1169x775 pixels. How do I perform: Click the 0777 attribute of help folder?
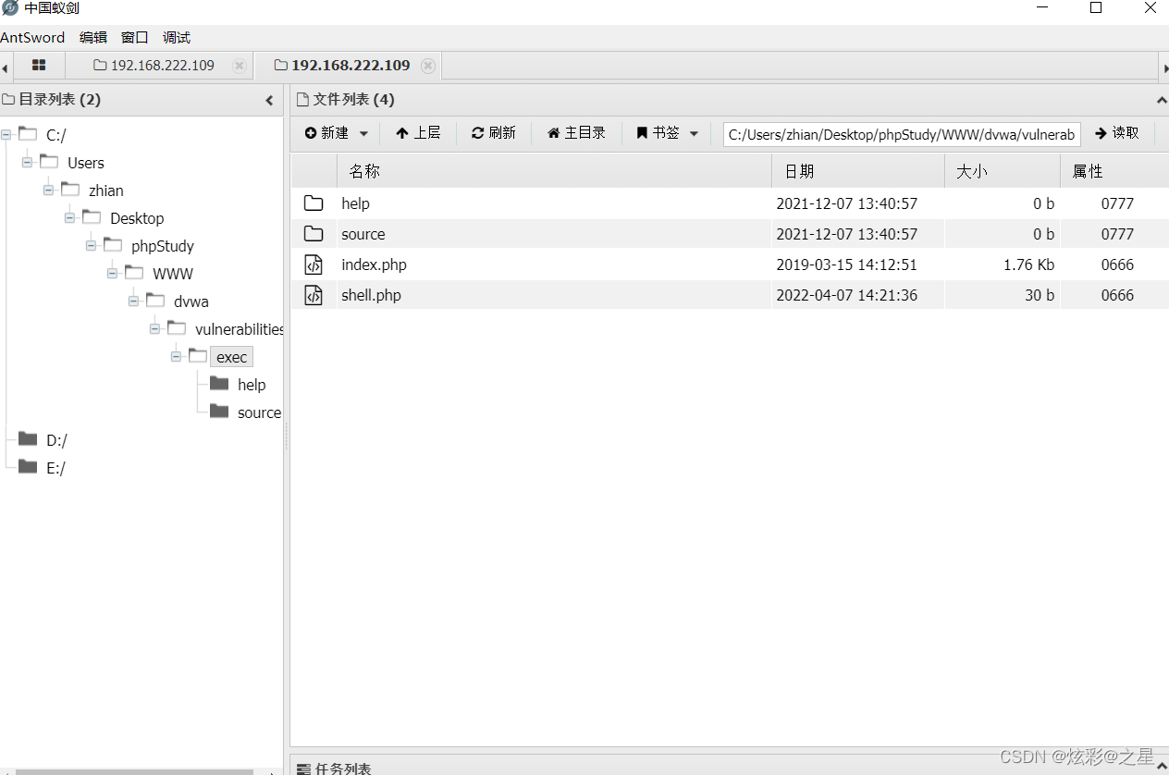1117,203
